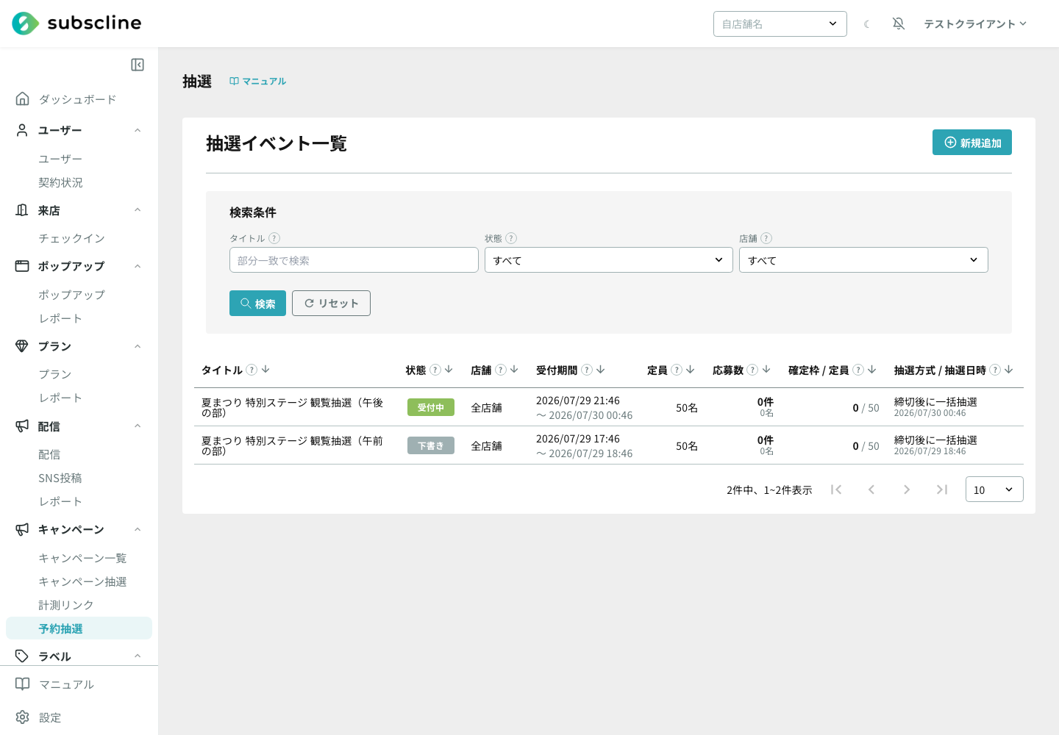Viewport: 1059px width, 735px height.
Task: Open the 店舗 filter dropdown
Action: click(863, 260)
